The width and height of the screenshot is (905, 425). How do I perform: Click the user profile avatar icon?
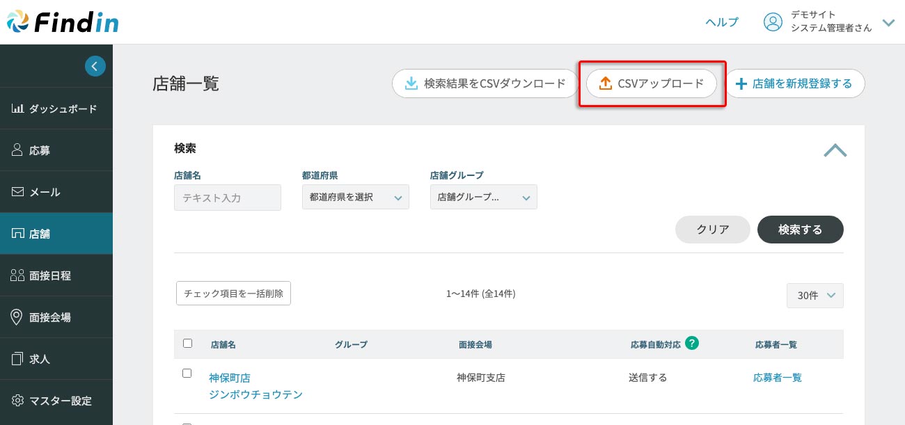[x=773, y=22]
